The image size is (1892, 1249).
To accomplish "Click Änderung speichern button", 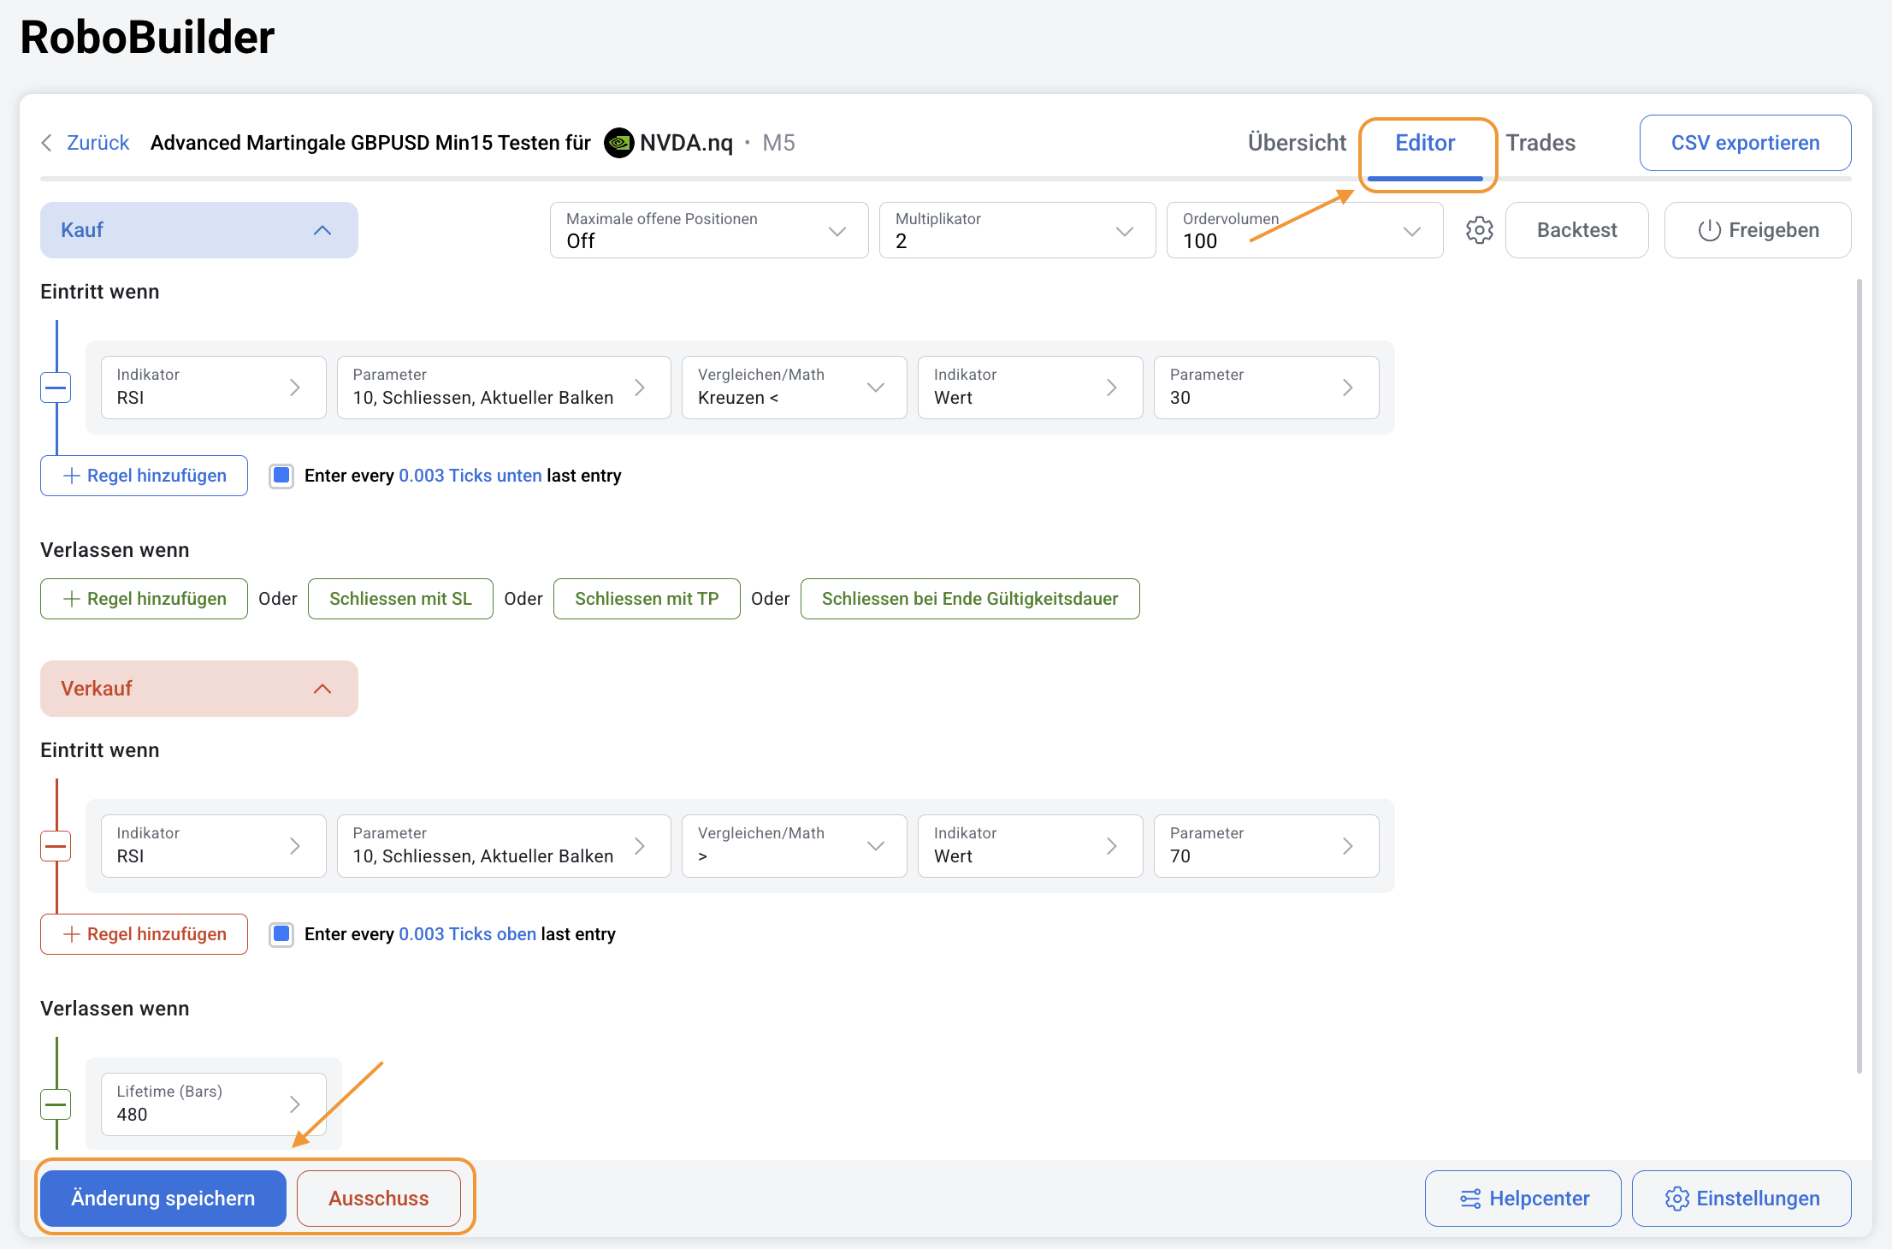I will click(163, 1199).
